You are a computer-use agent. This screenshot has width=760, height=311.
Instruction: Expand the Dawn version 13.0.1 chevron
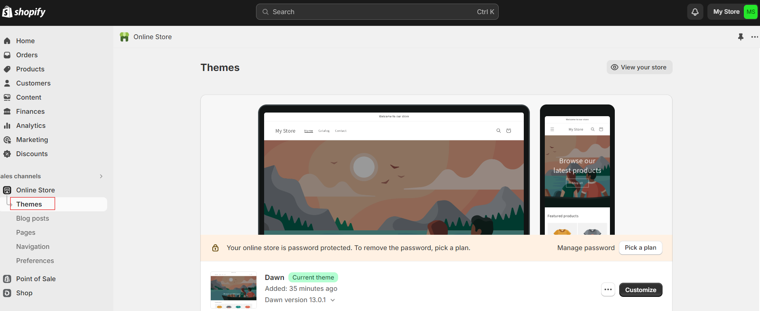(x=333, y=300)
